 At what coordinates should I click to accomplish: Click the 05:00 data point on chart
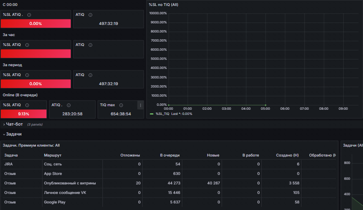[265, 105]
